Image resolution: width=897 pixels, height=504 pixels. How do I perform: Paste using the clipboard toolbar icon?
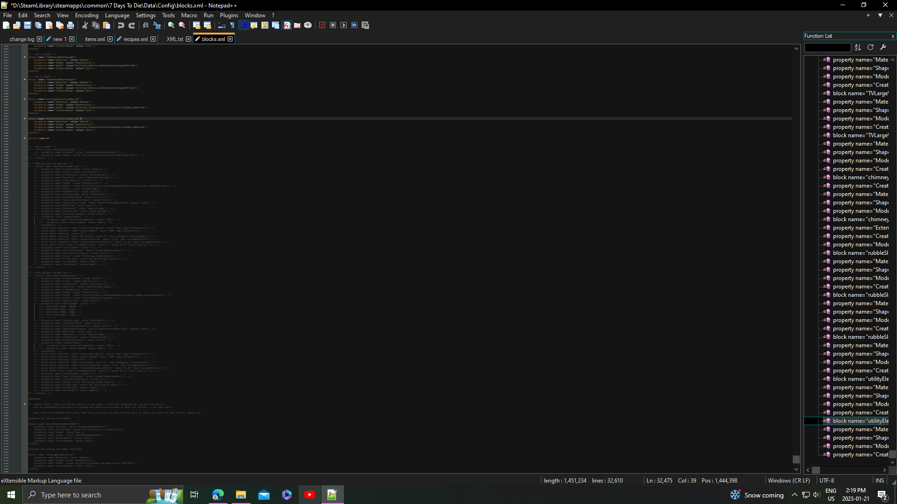[107, 25]
